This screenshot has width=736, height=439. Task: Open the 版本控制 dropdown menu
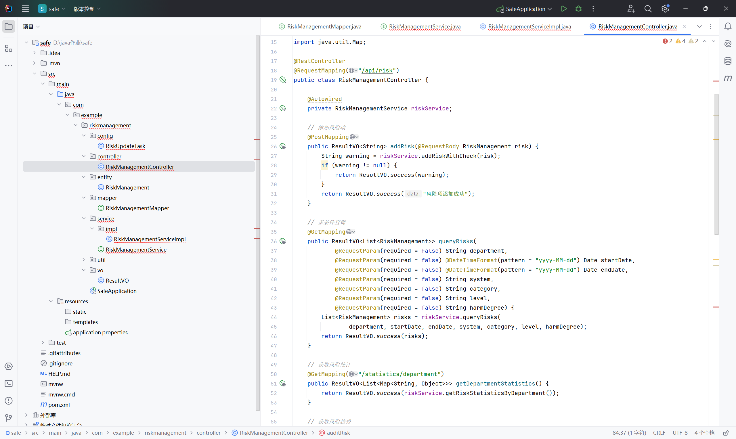[87, 9]
